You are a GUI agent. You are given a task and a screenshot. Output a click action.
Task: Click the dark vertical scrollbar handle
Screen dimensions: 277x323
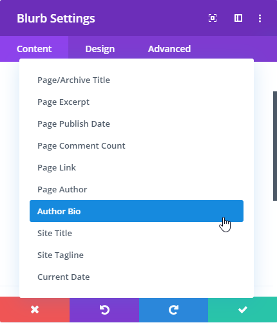(x=275, y=146)
